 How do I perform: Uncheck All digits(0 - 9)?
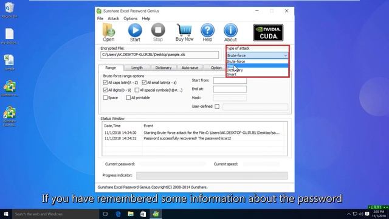(105, 90)
